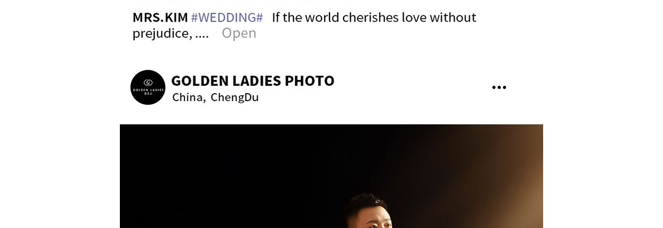
Task: Click the truncated 'prejudice, ....' caption line
Action: point(171,33)
